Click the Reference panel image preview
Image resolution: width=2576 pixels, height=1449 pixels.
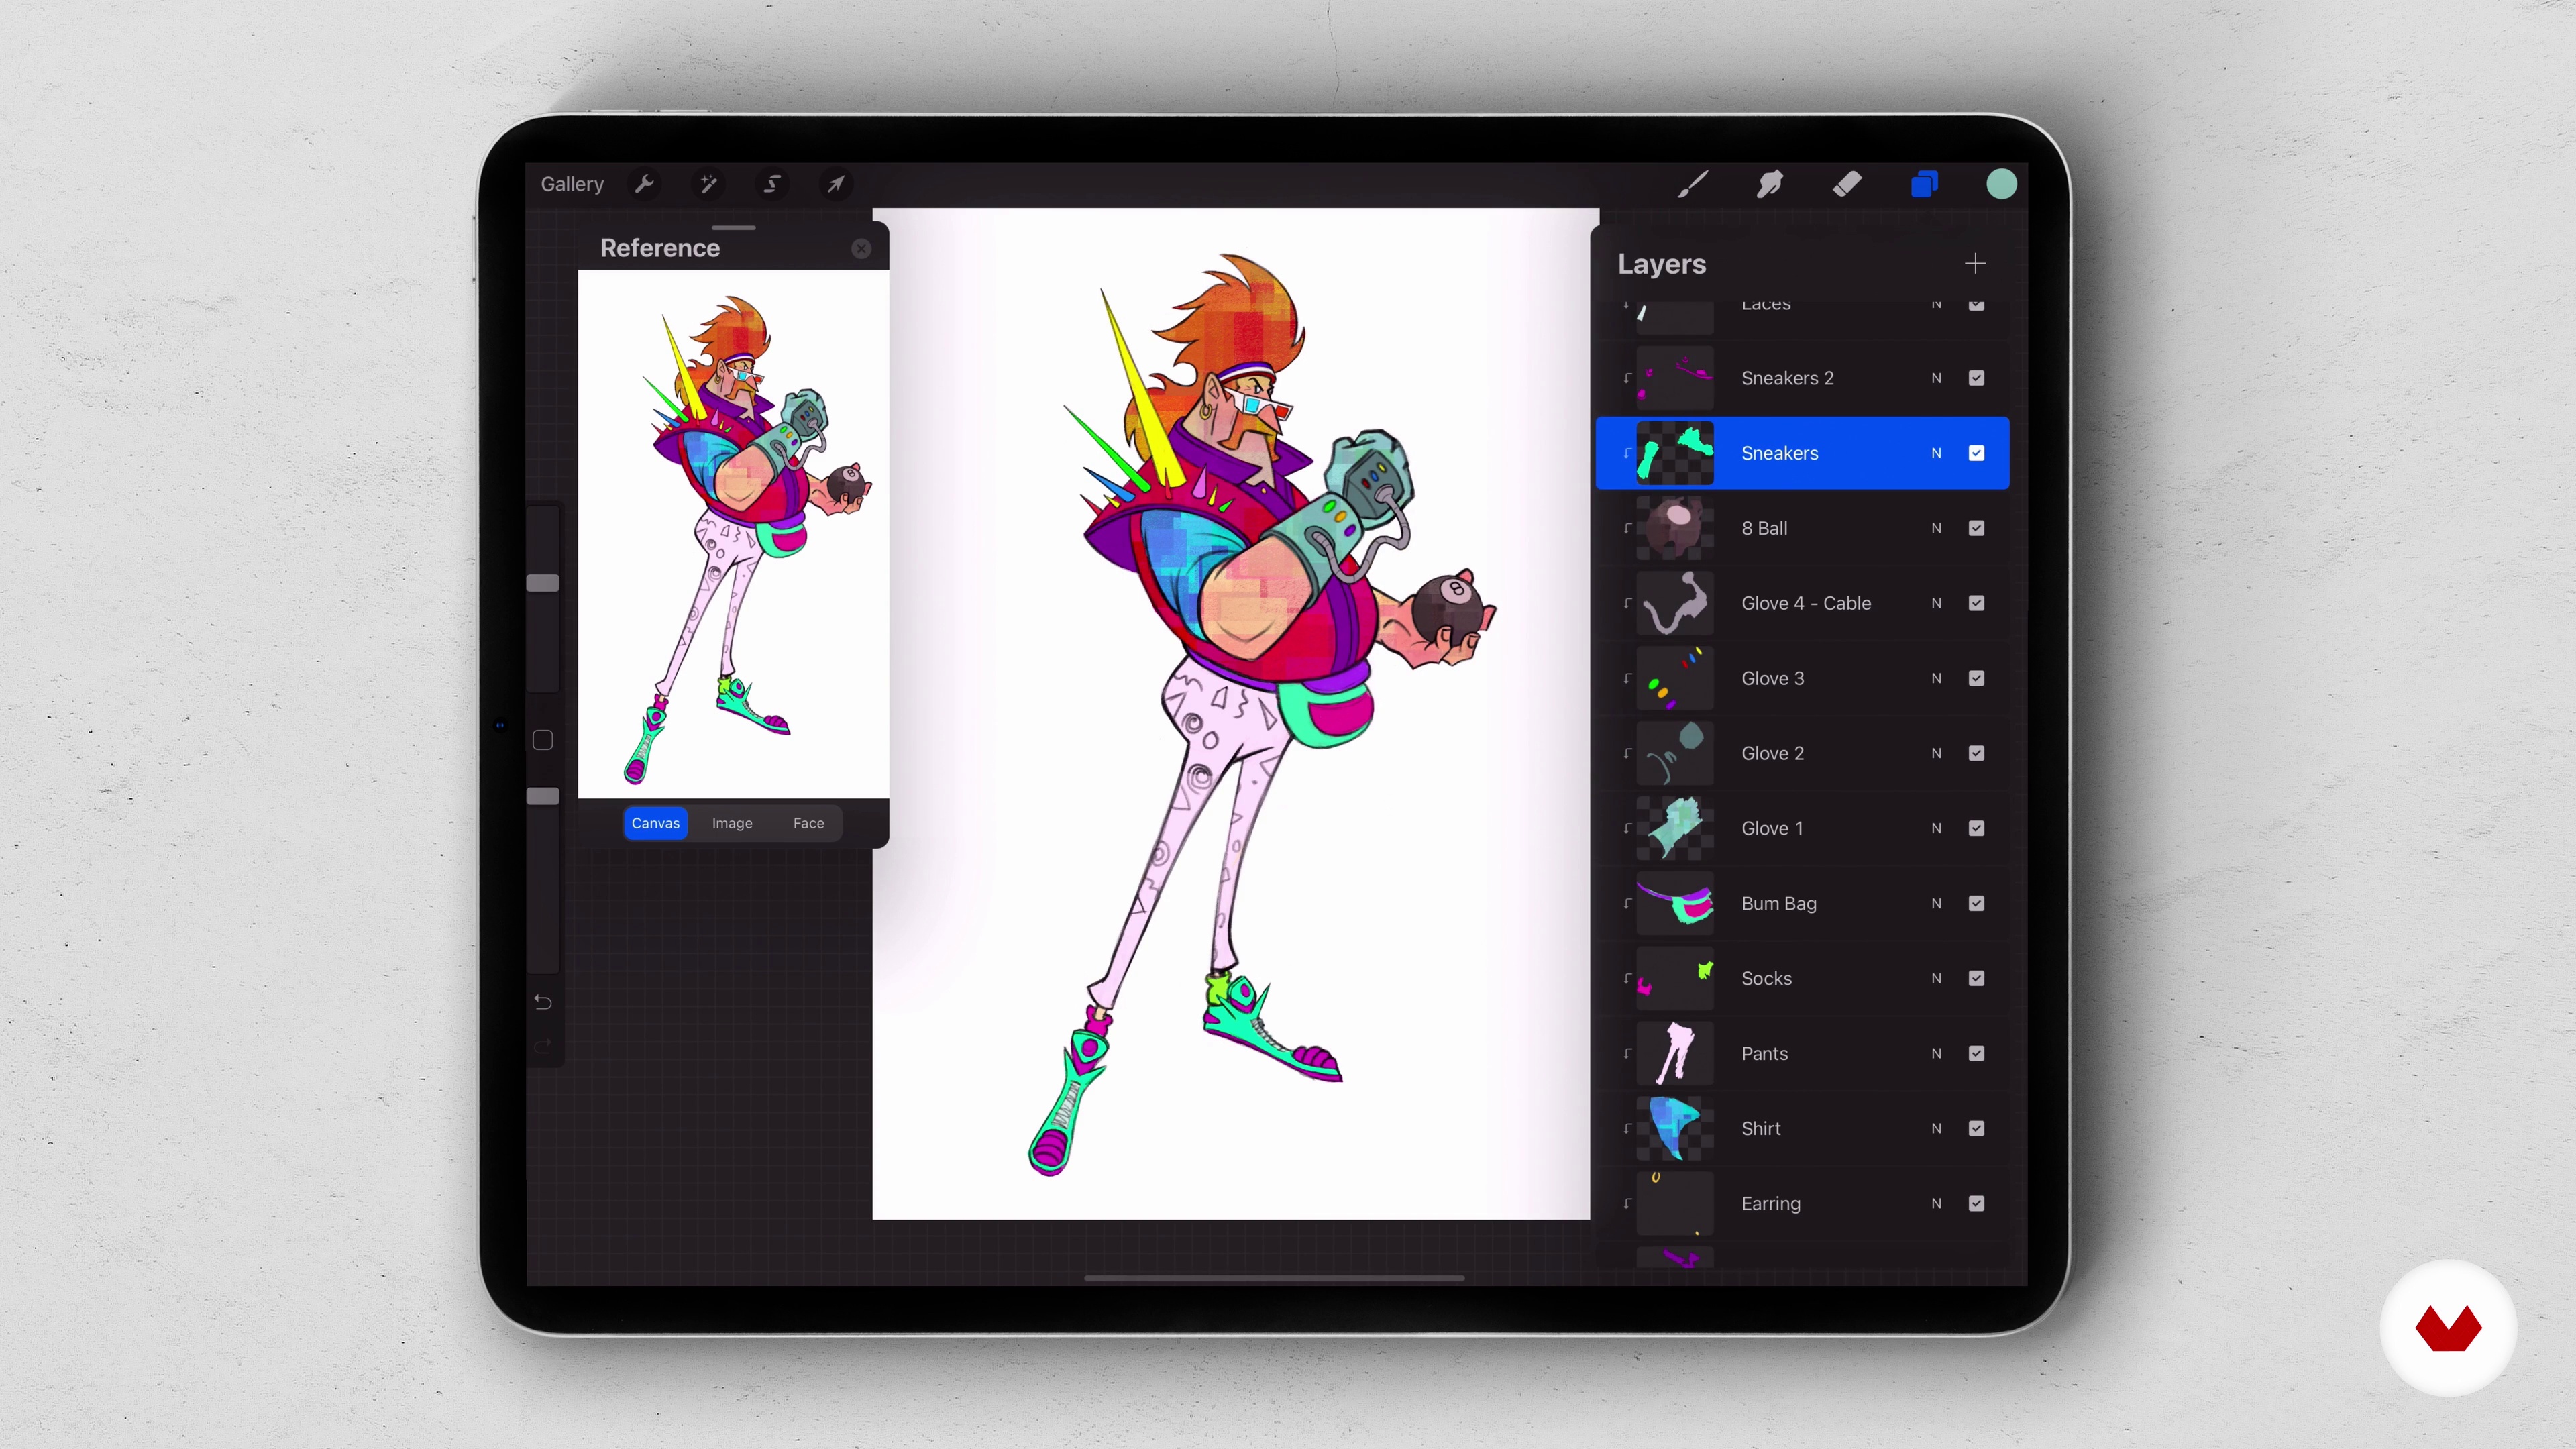click(733, 534)
